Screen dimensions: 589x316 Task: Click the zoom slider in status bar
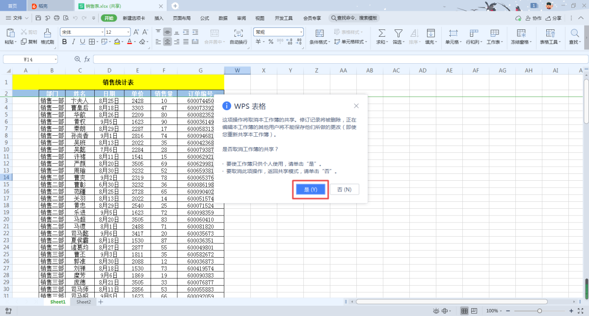(x=539, y=311)
